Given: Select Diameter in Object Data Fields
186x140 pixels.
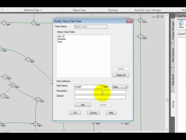Looking at the screenshot, I should pos(61,39).
